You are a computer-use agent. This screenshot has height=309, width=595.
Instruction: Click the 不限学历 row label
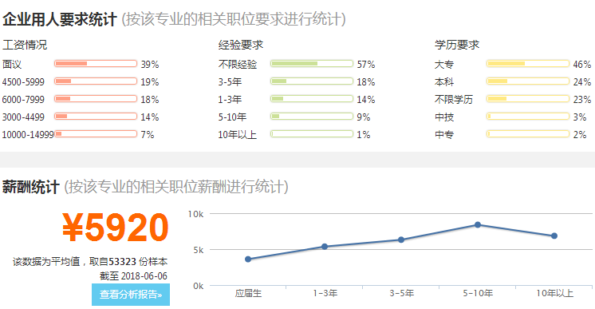[x=454, y=99]
